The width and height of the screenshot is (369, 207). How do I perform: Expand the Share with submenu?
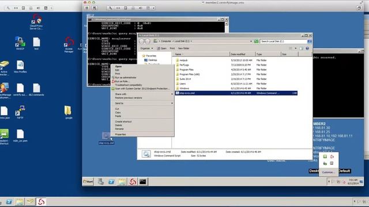142,94
